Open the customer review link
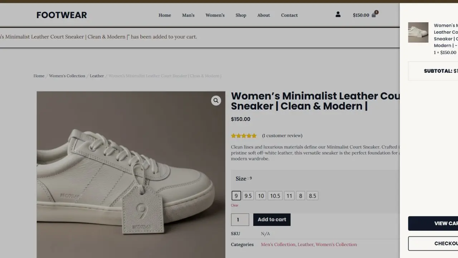 (x=282, y=135)
